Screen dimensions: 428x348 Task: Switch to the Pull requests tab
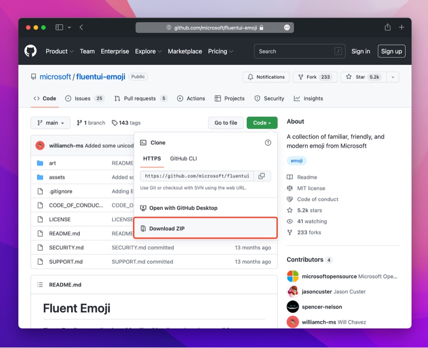coord(141,98)
